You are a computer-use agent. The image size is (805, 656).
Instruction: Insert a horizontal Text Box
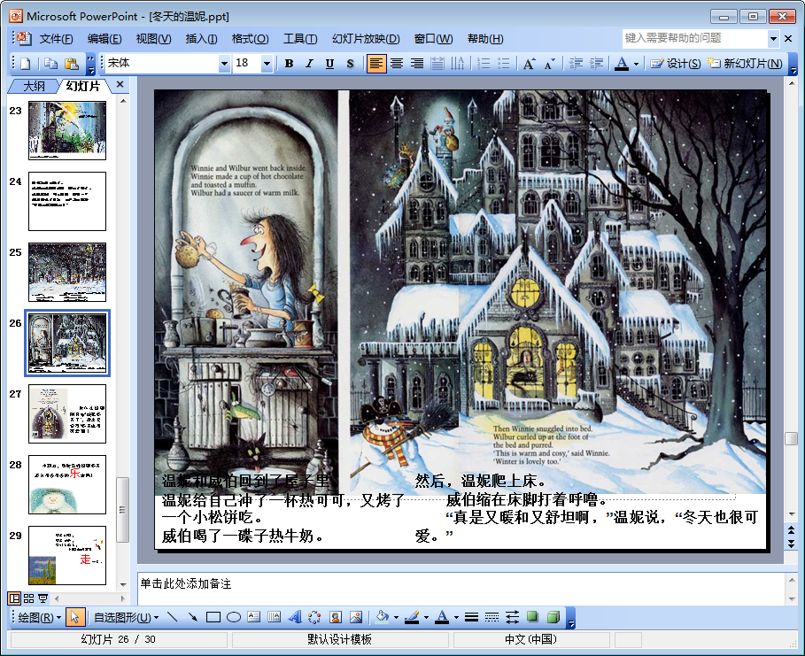point(253,618)
